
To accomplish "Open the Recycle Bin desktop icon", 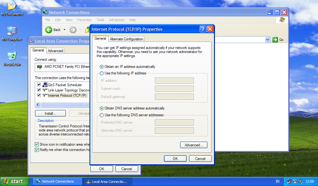I will 12,59.
